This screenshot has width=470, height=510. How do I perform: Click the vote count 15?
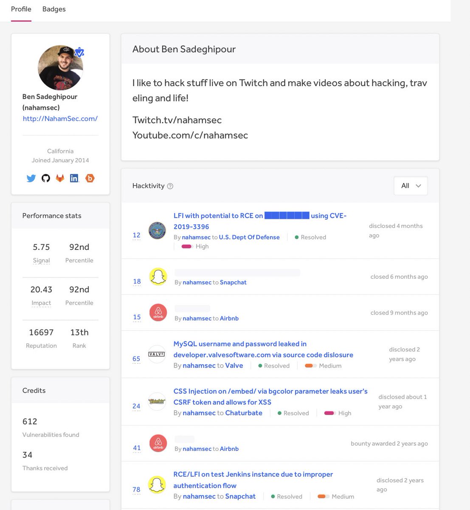click(x=137, y=317)
